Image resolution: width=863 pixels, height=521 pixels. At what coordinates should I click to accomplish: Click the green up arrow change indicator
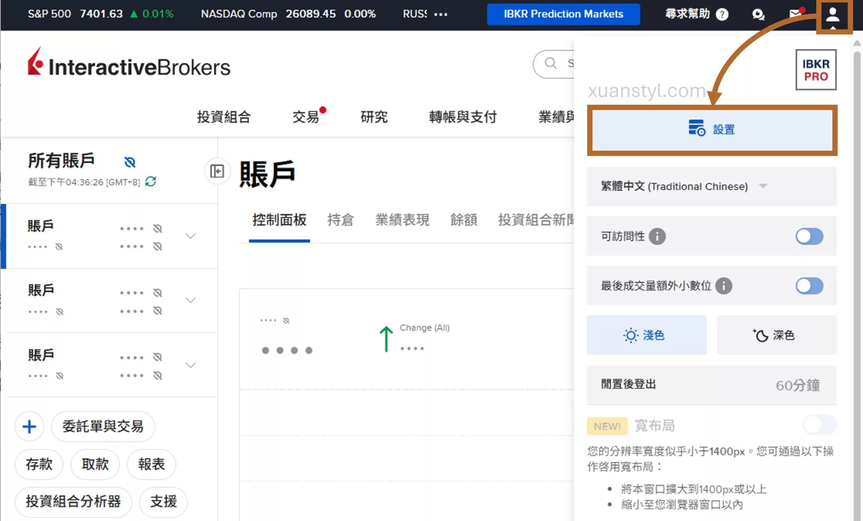point(386,339)
